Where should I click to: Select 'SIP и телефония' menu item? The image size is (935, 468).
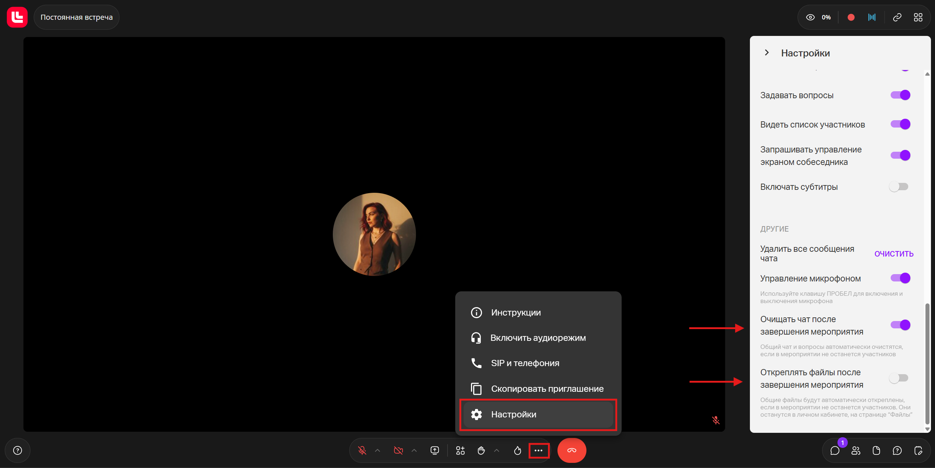pos(525,363)
